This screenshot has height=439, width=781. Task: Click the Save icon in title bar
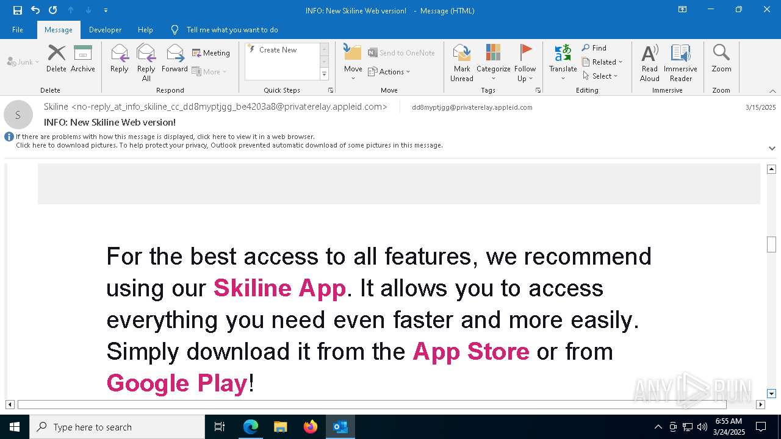pyautogui.click(x=18, y=10)
